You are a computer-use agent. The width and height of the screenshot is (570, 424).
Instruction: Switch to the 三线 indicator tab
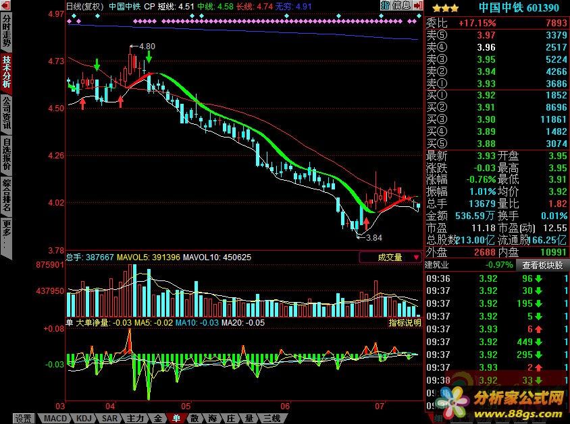[271, 419]
